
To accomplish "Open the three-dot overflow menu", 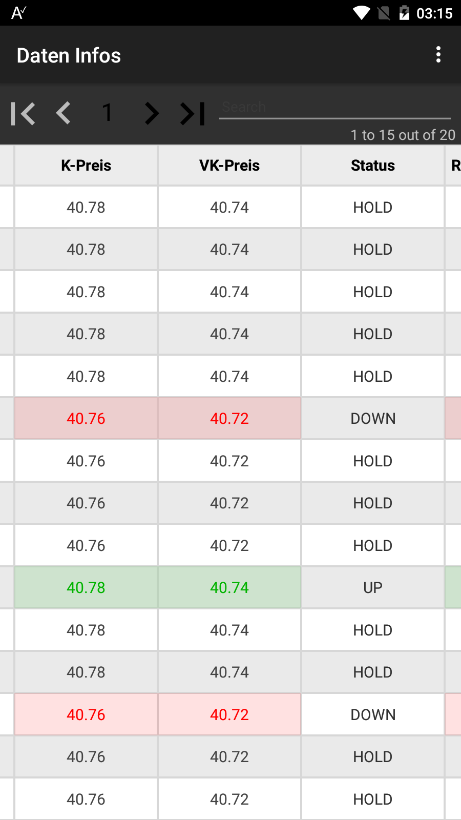I will (438, 54).
